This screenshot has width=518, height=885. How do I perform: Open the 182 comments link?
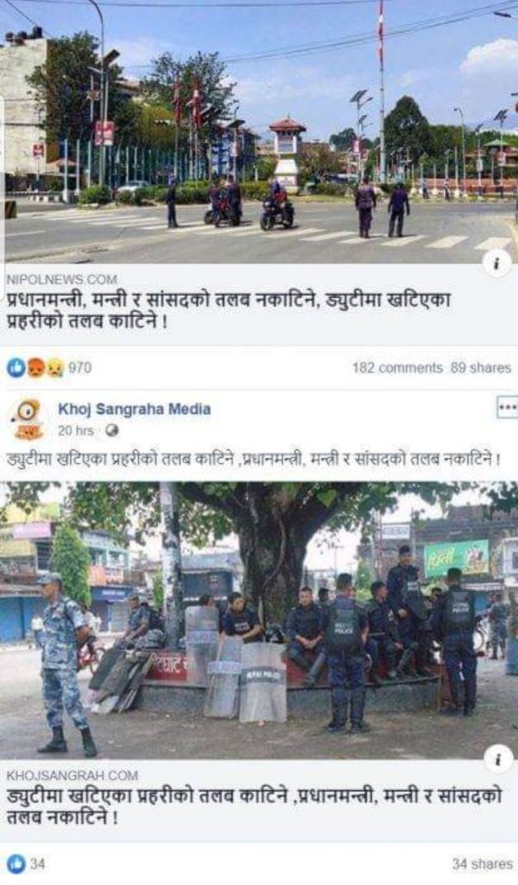[397, 368]
